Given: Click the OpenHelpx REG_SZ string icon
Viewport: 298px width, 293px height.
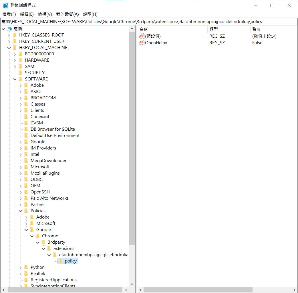Looking at the screenshot, I should tap(141, 43).
